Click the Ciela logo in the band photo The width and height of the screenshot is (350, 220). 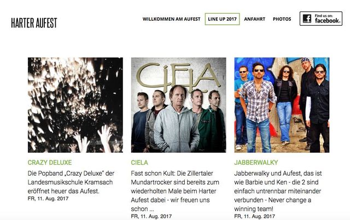coord(178,77)
